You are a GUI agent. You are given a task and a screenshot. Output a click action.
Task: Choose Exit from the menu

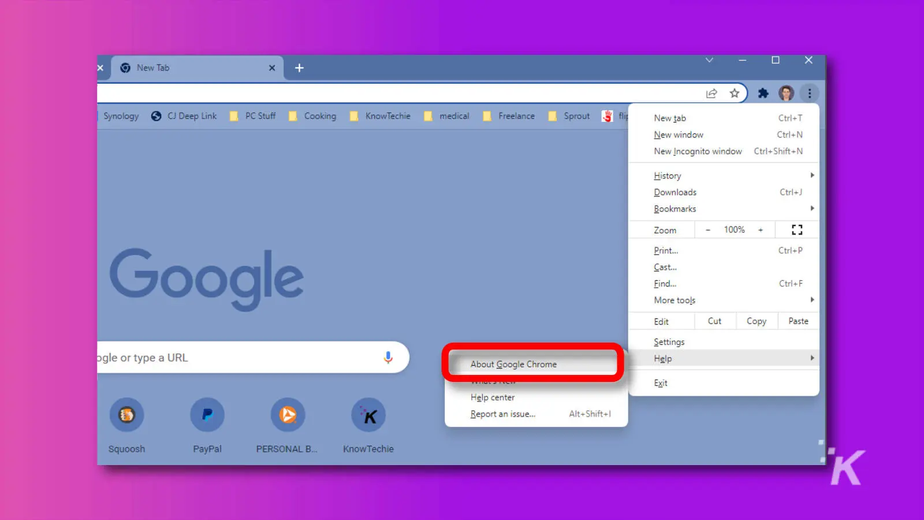(x=724, y=383)
